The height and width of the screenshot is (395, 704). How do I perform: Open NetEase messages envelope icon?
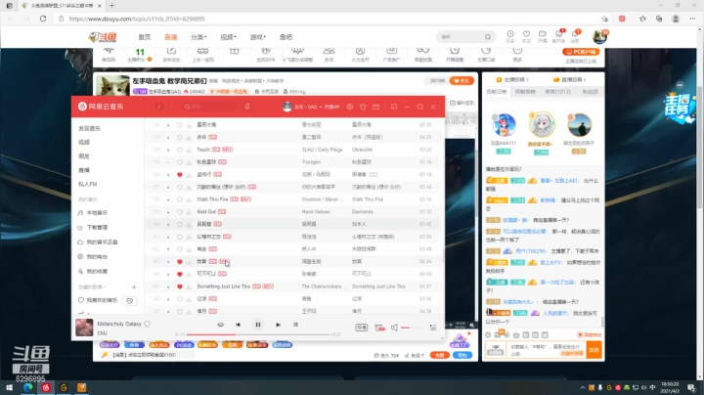(375, 107)
